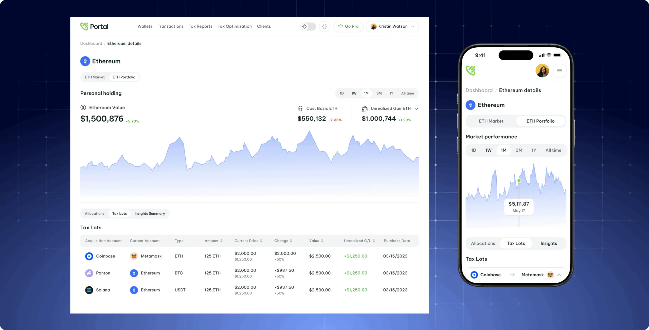Switch to the ETH Market view
Screen dimensions: 649x330
pyautogui.click(x=95, y=77)
